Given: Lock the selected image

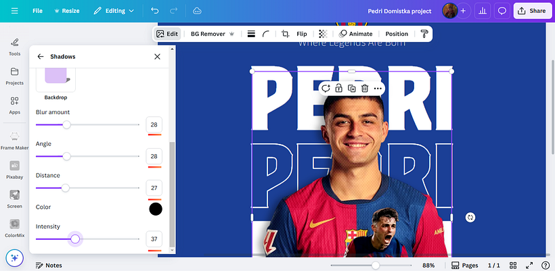Looking at the screenshot, I should coord(338,89).
